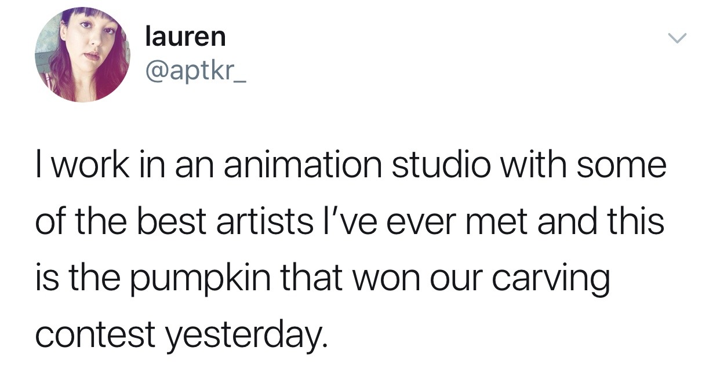Click the word "ever" in the tweet
This screenshot has width=720, height=365.
coord(408,221)
